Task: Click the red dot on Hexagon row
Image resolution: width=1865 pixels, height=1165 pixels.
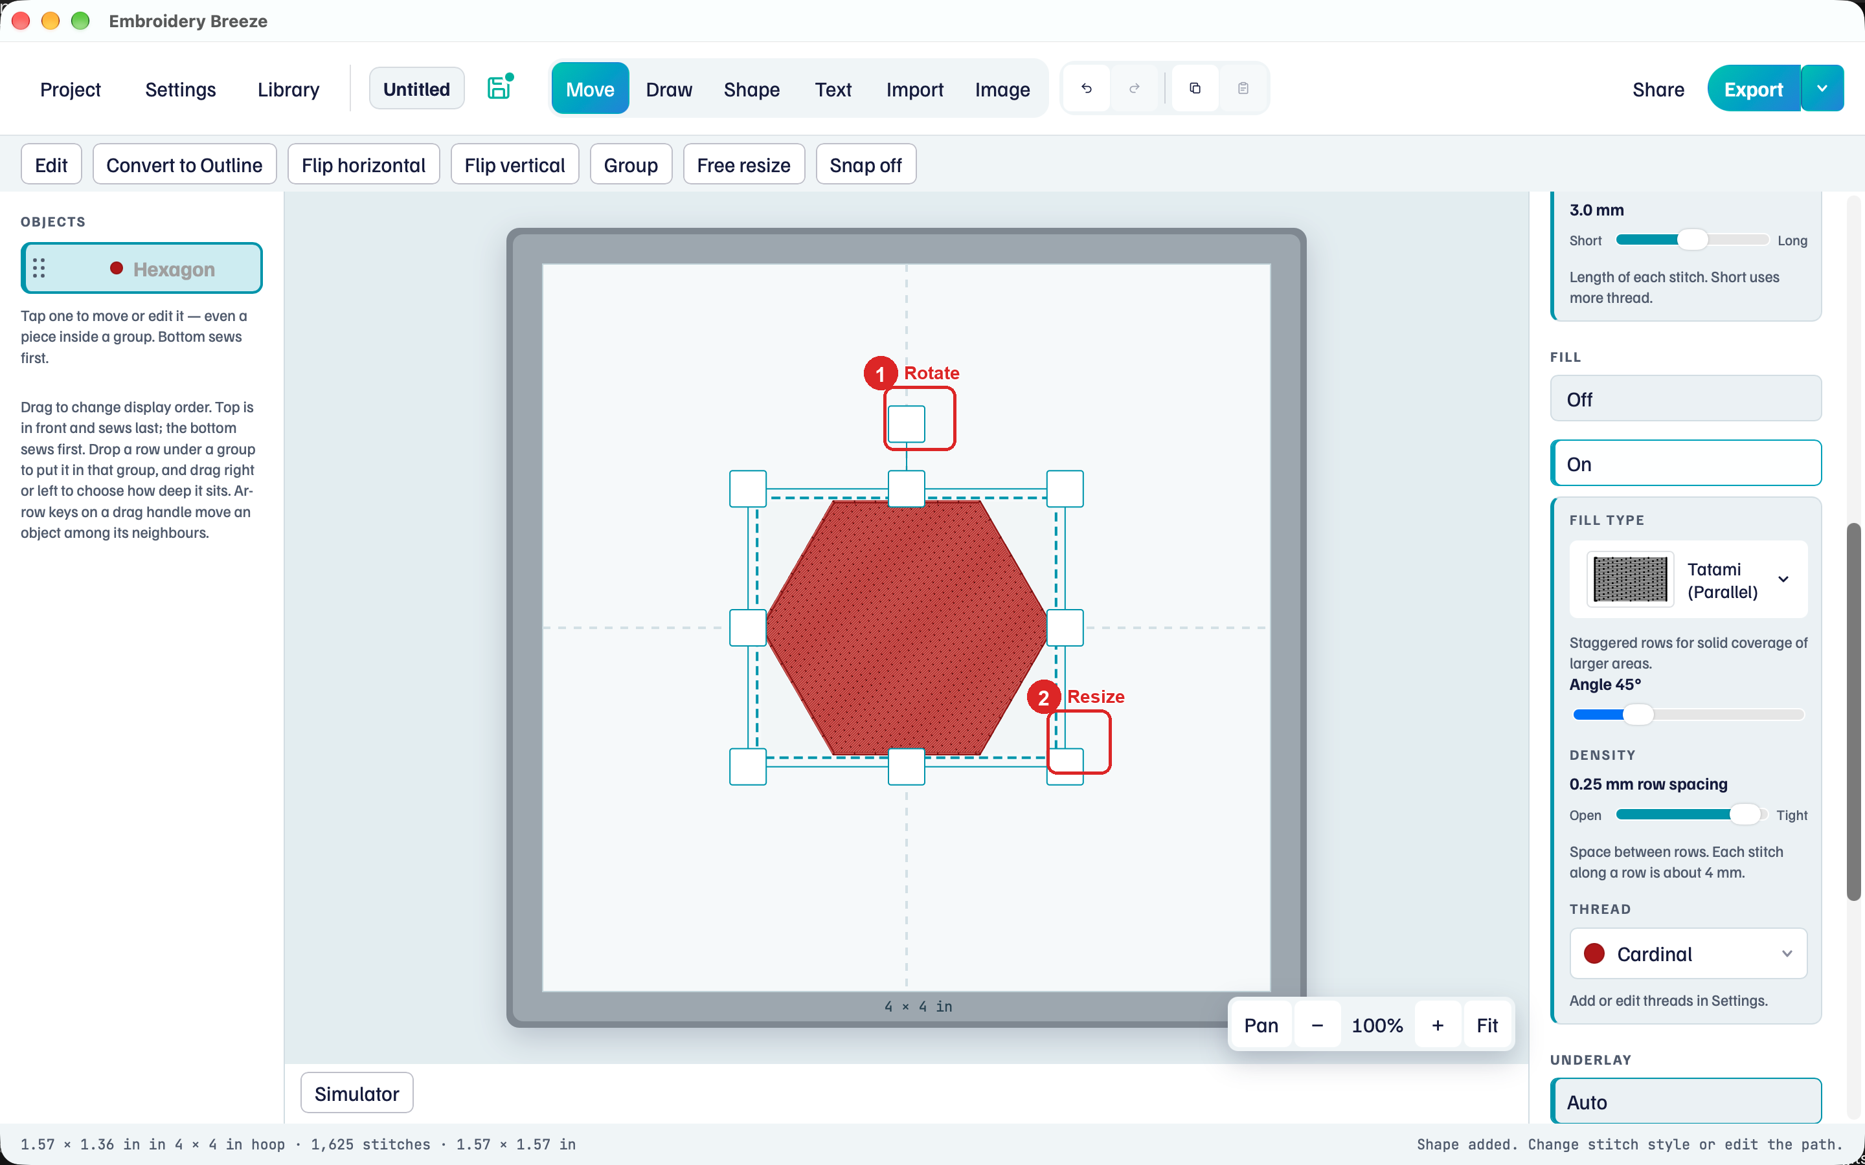Action: click(x=117, y=268)
